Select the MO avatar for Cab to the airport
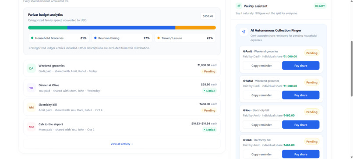Screen dimensions: 353x159 pos(31,127)
